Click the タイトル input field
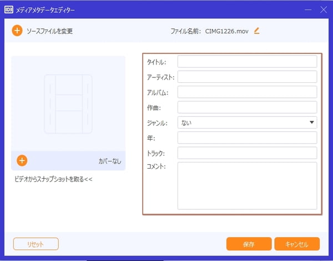333x261 pixels. click(247, 62)
